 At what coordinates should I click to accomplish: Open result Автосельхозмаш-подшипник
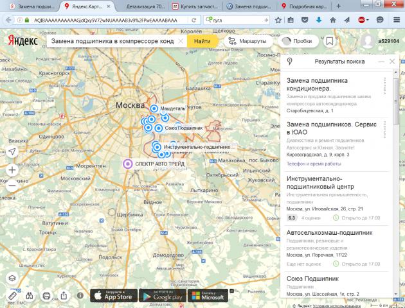tap(329, 232)
